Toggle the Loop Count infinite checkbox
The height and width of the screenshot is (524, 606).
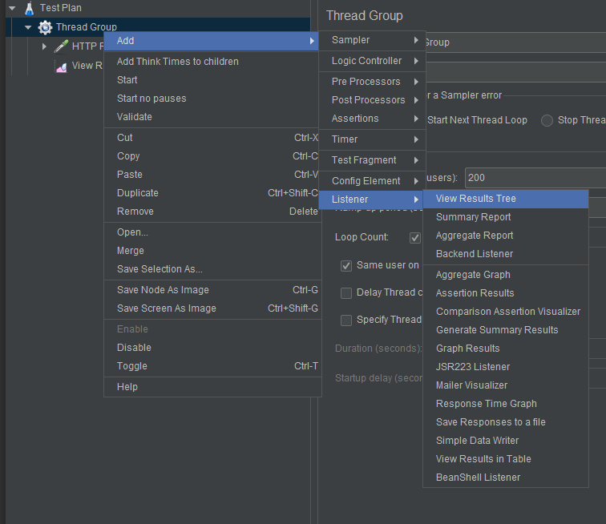(x=415, y=238)
